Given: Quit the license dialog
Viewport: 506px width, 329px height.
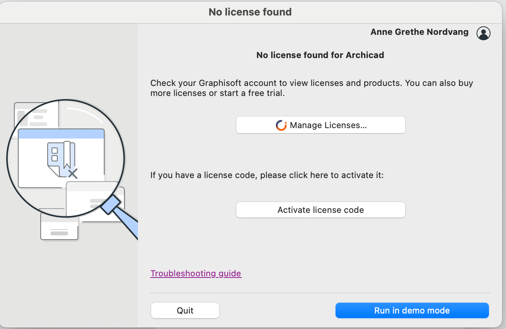Looking at the screenshot, I should [185, 310].
